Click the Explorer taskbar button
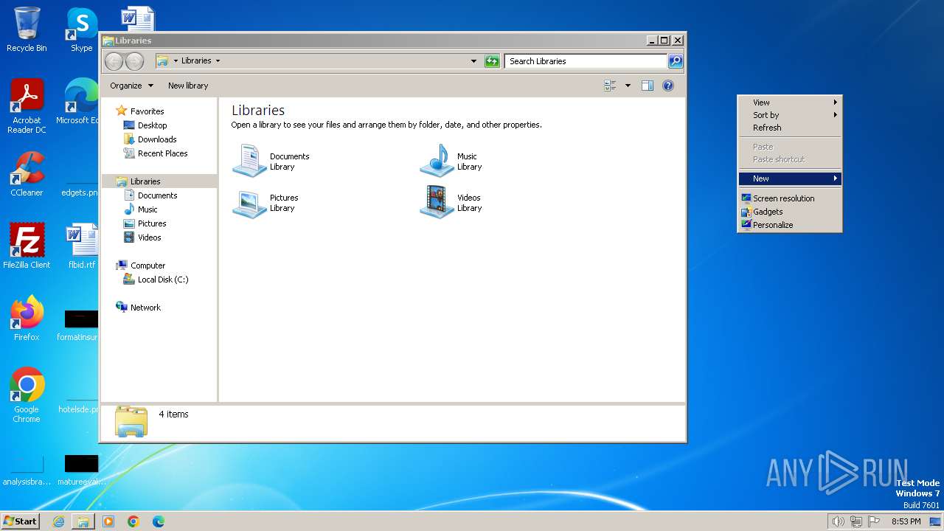Screen dimensions: 944x531 [83, 521]
